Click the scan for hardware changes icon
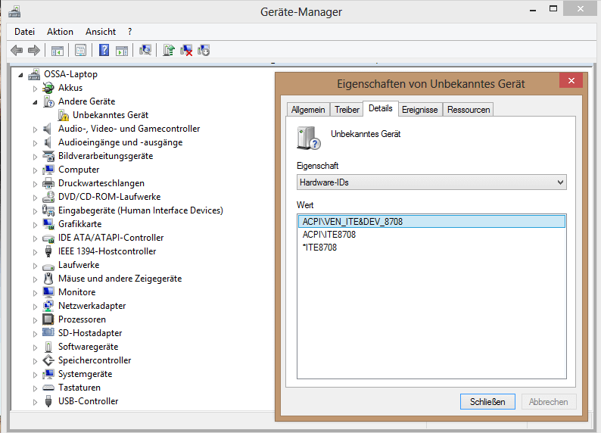This screenshot has height=433, width=601. (x=145, y=50)
